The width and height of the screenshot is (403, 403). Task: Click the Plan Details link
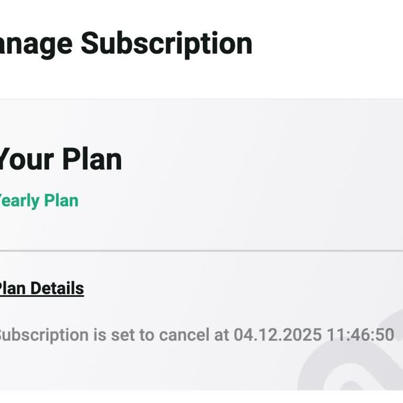click(x=41, y=288)
